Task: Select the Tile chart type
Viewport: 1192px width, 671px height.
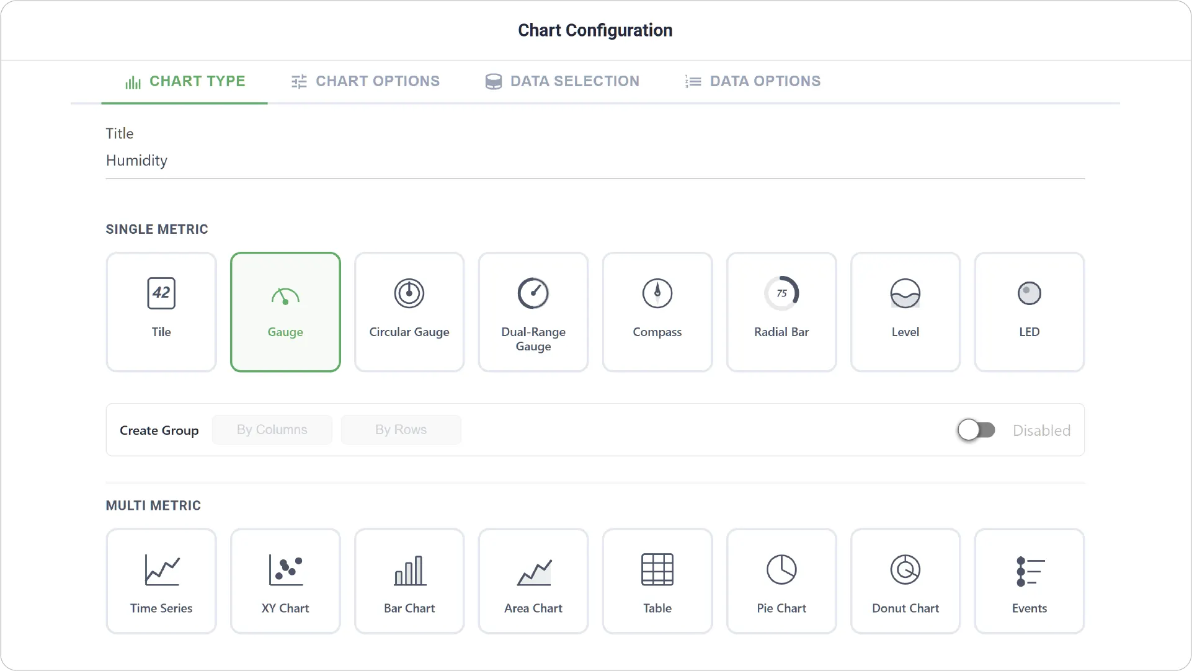Action: (161, 312)
